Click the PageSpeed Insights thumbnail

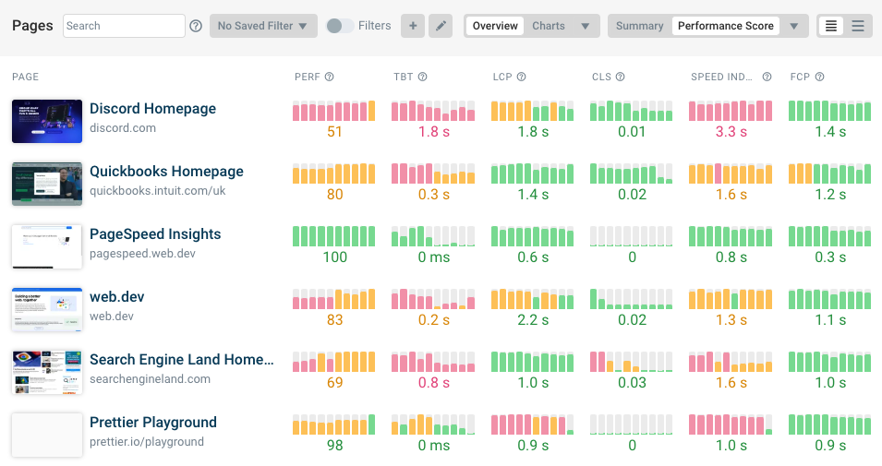coord(47,246)
